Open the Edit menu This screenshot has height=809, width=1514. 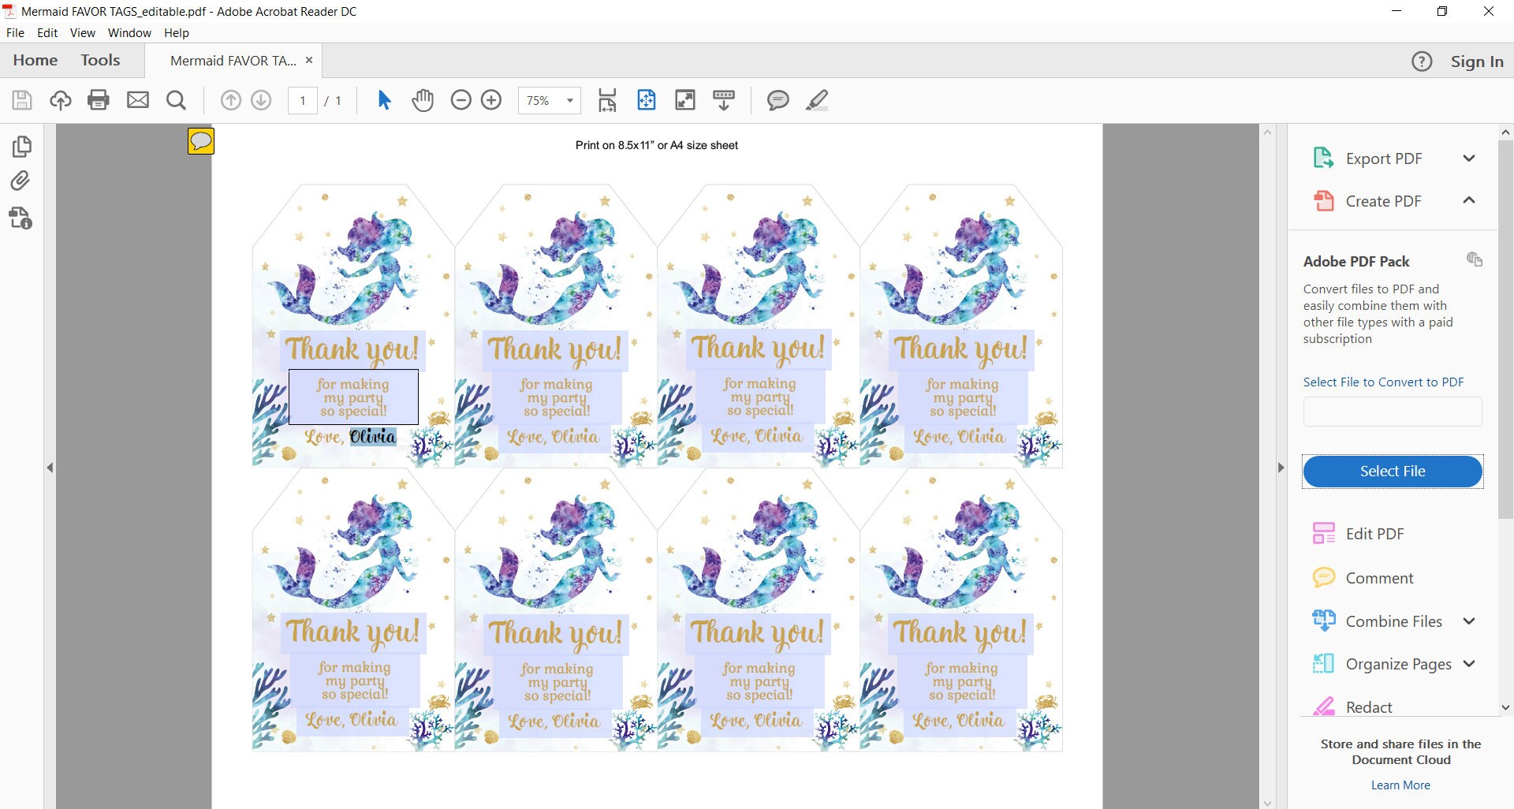[47, 32]
